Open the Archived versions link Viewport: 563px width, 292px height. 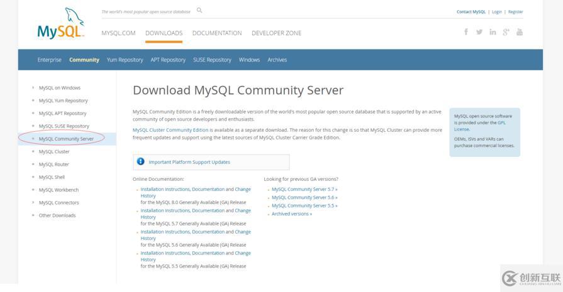(291, 214)
